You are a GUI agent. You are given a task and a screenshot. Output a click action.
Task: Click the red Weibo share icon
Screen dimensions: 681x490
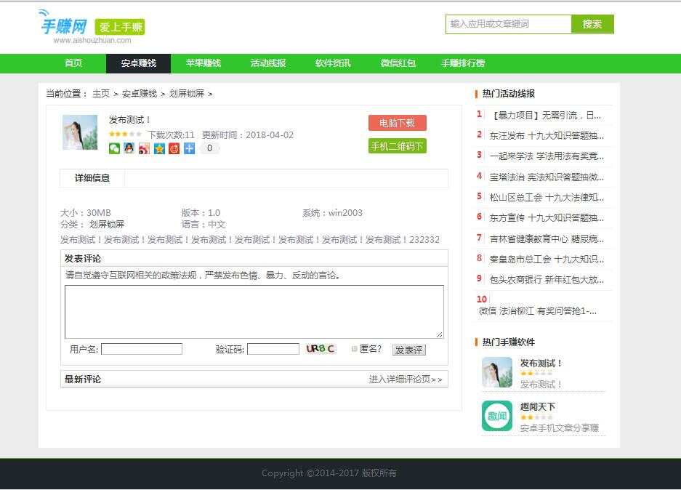(173, 149)
